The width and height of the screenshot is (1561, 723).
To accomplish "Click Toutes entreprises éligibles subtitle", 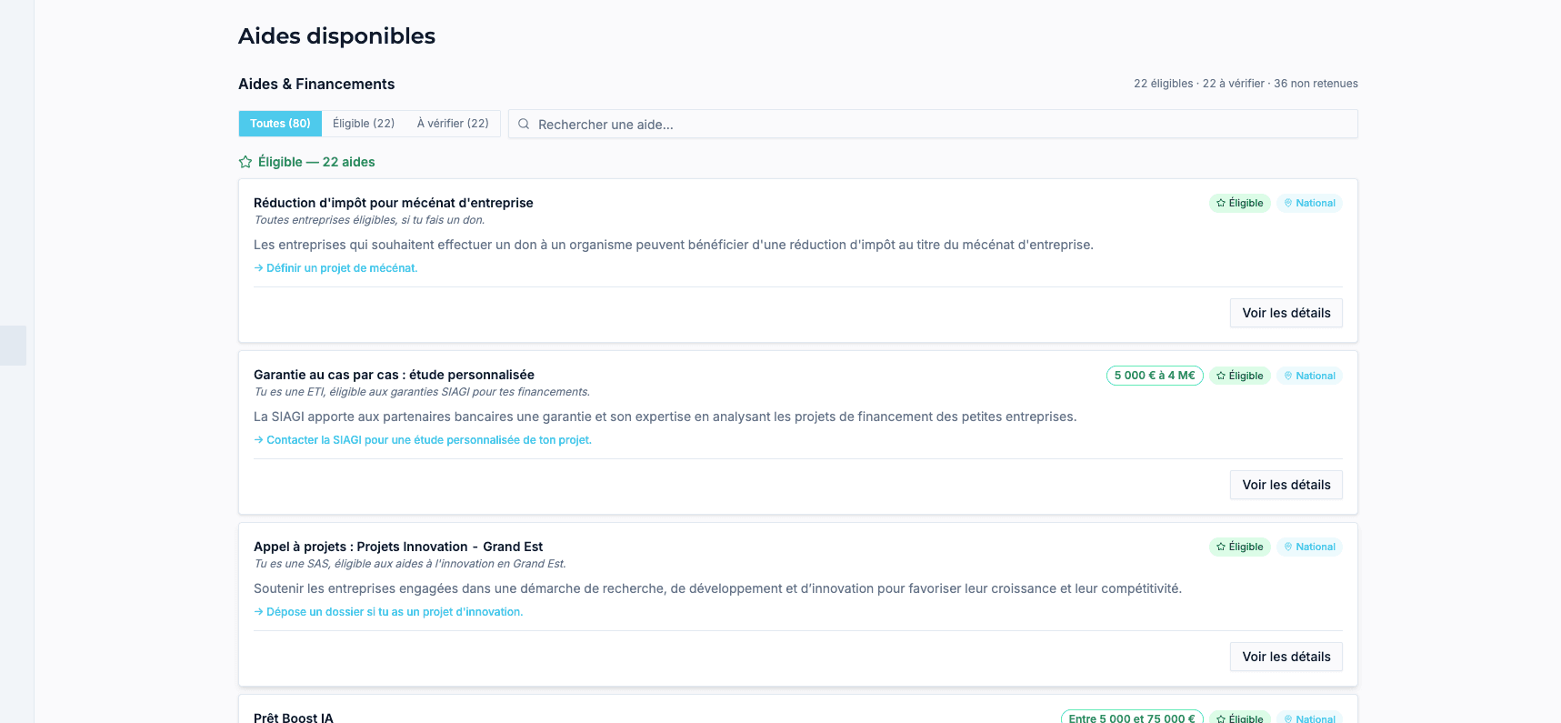I will [x=369, y=220].
